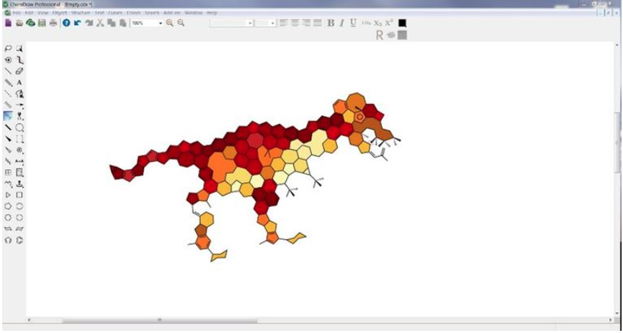This screenshot has height=333, width=623.
Task: Toggle Subscript X2 formatting
Action: pos(378,23)
